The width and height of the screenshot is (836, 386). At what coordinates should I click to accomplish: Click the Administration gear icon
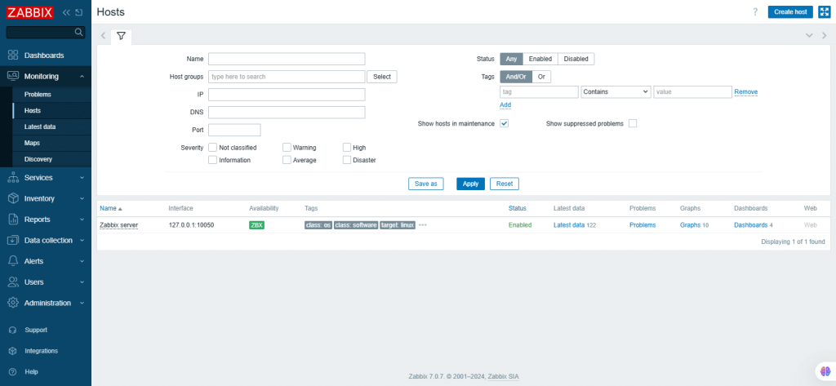13,303
